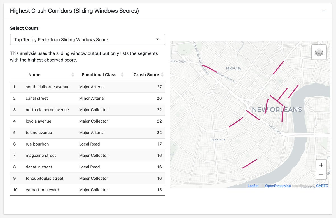Select the south claiborne avenue row
The image size is (336, 218).
click(87, 87)
